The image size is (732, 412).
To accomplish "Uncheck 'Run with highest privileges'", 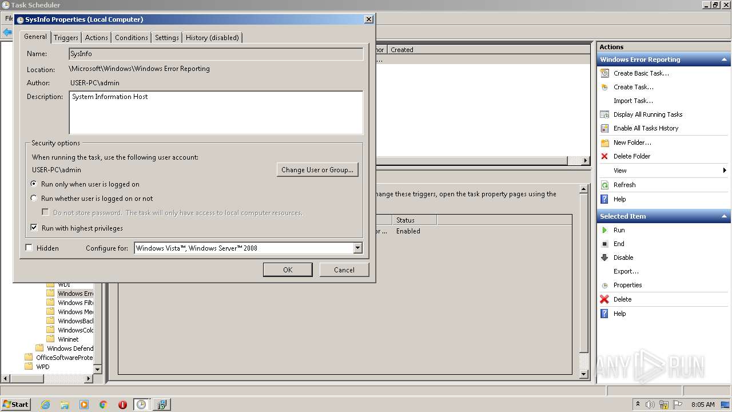I will [x=34, y=228].
